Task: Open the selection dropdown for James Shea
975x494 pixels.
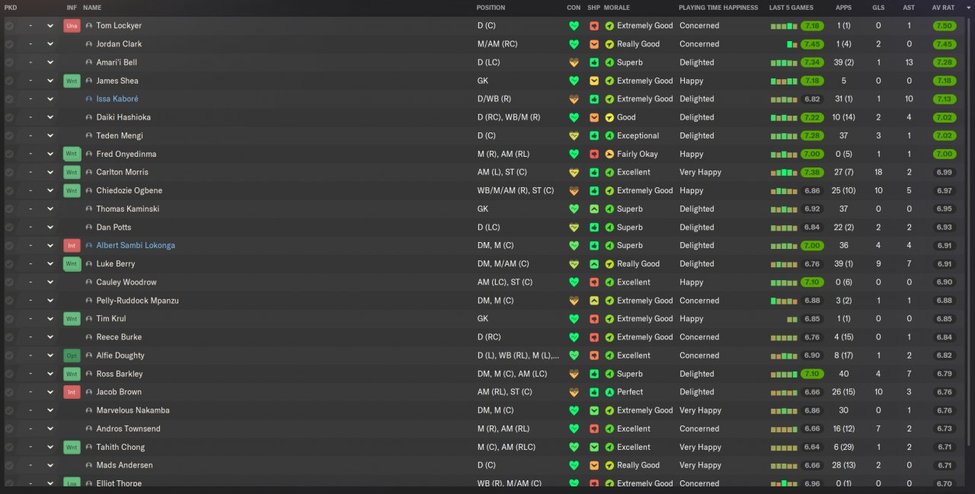Action: (50, 81)
